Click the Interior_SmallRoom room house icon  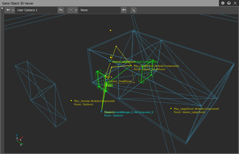[106, 80]
